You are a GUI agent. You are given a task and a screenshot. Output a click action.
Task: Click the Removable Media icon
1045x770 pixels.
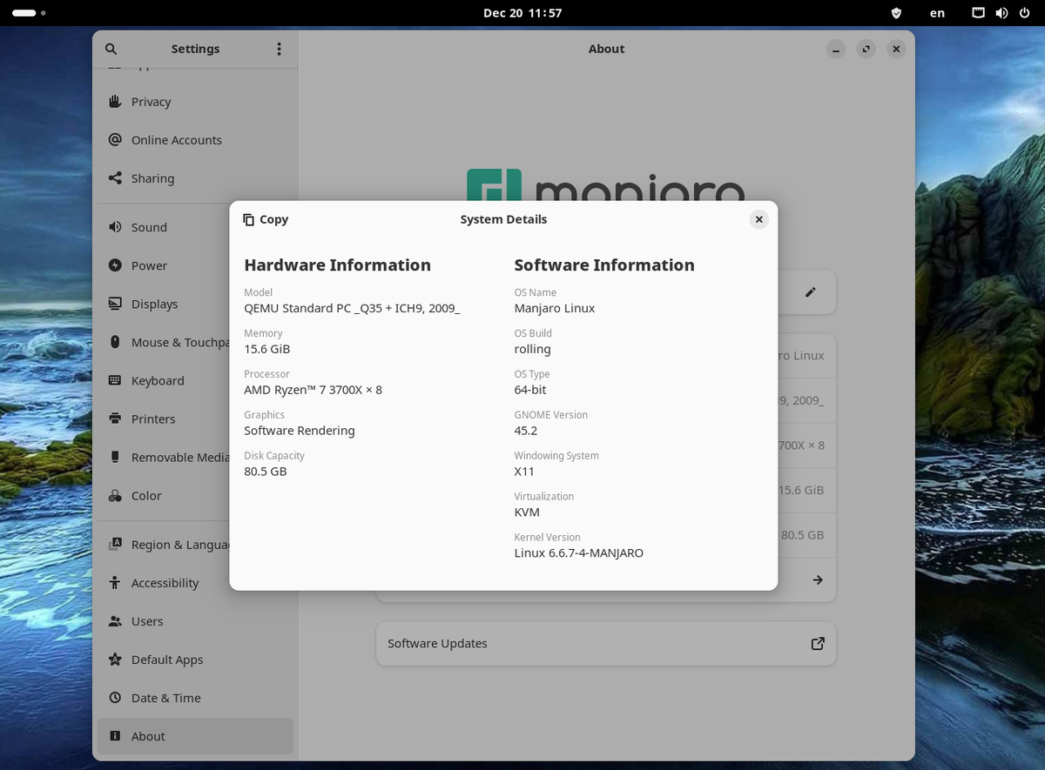click(115, 457)
